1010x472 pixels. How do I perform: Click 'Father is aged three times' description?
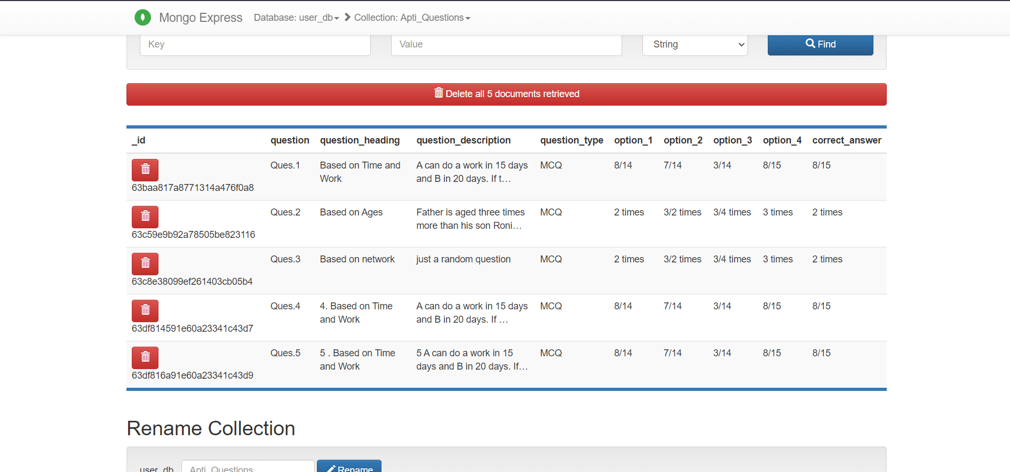471,219
